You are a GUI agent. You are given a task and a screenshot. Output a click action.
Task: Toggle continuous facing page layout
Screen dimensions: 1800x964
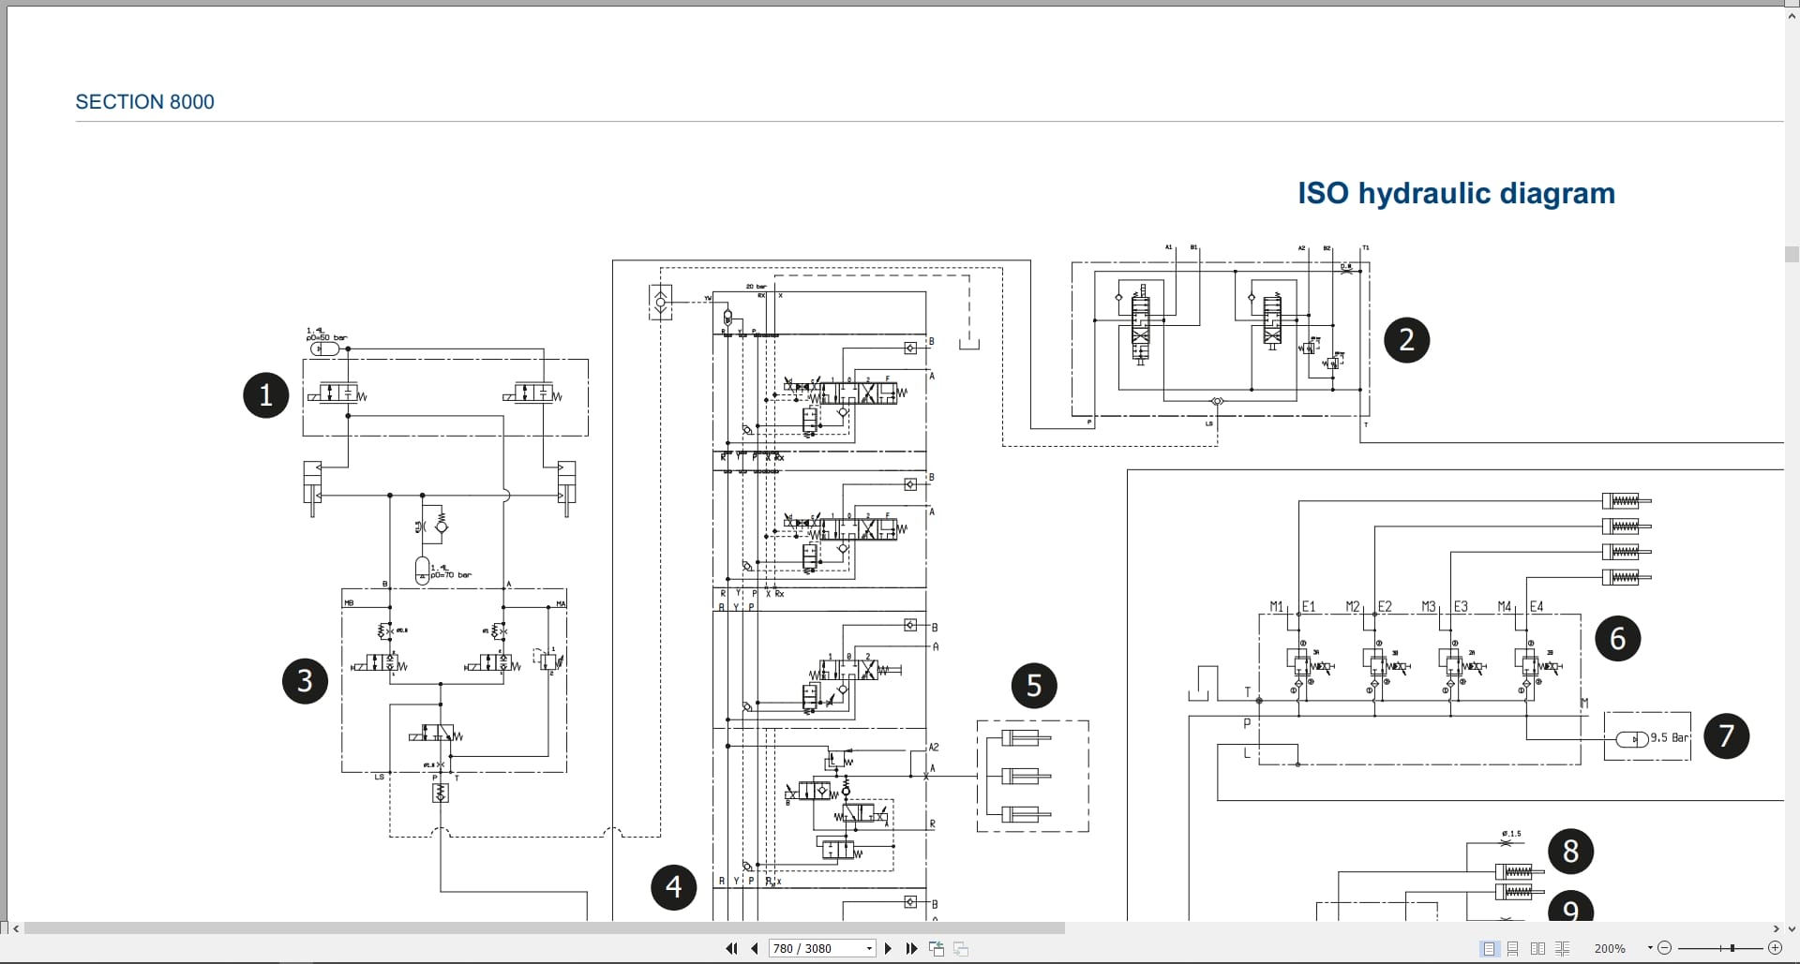[x=1562, y=948]
